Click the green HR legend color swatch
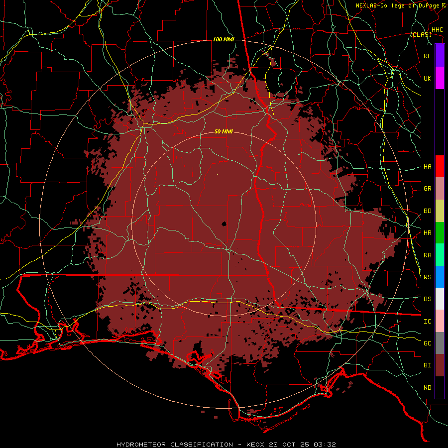 (440, 232)
